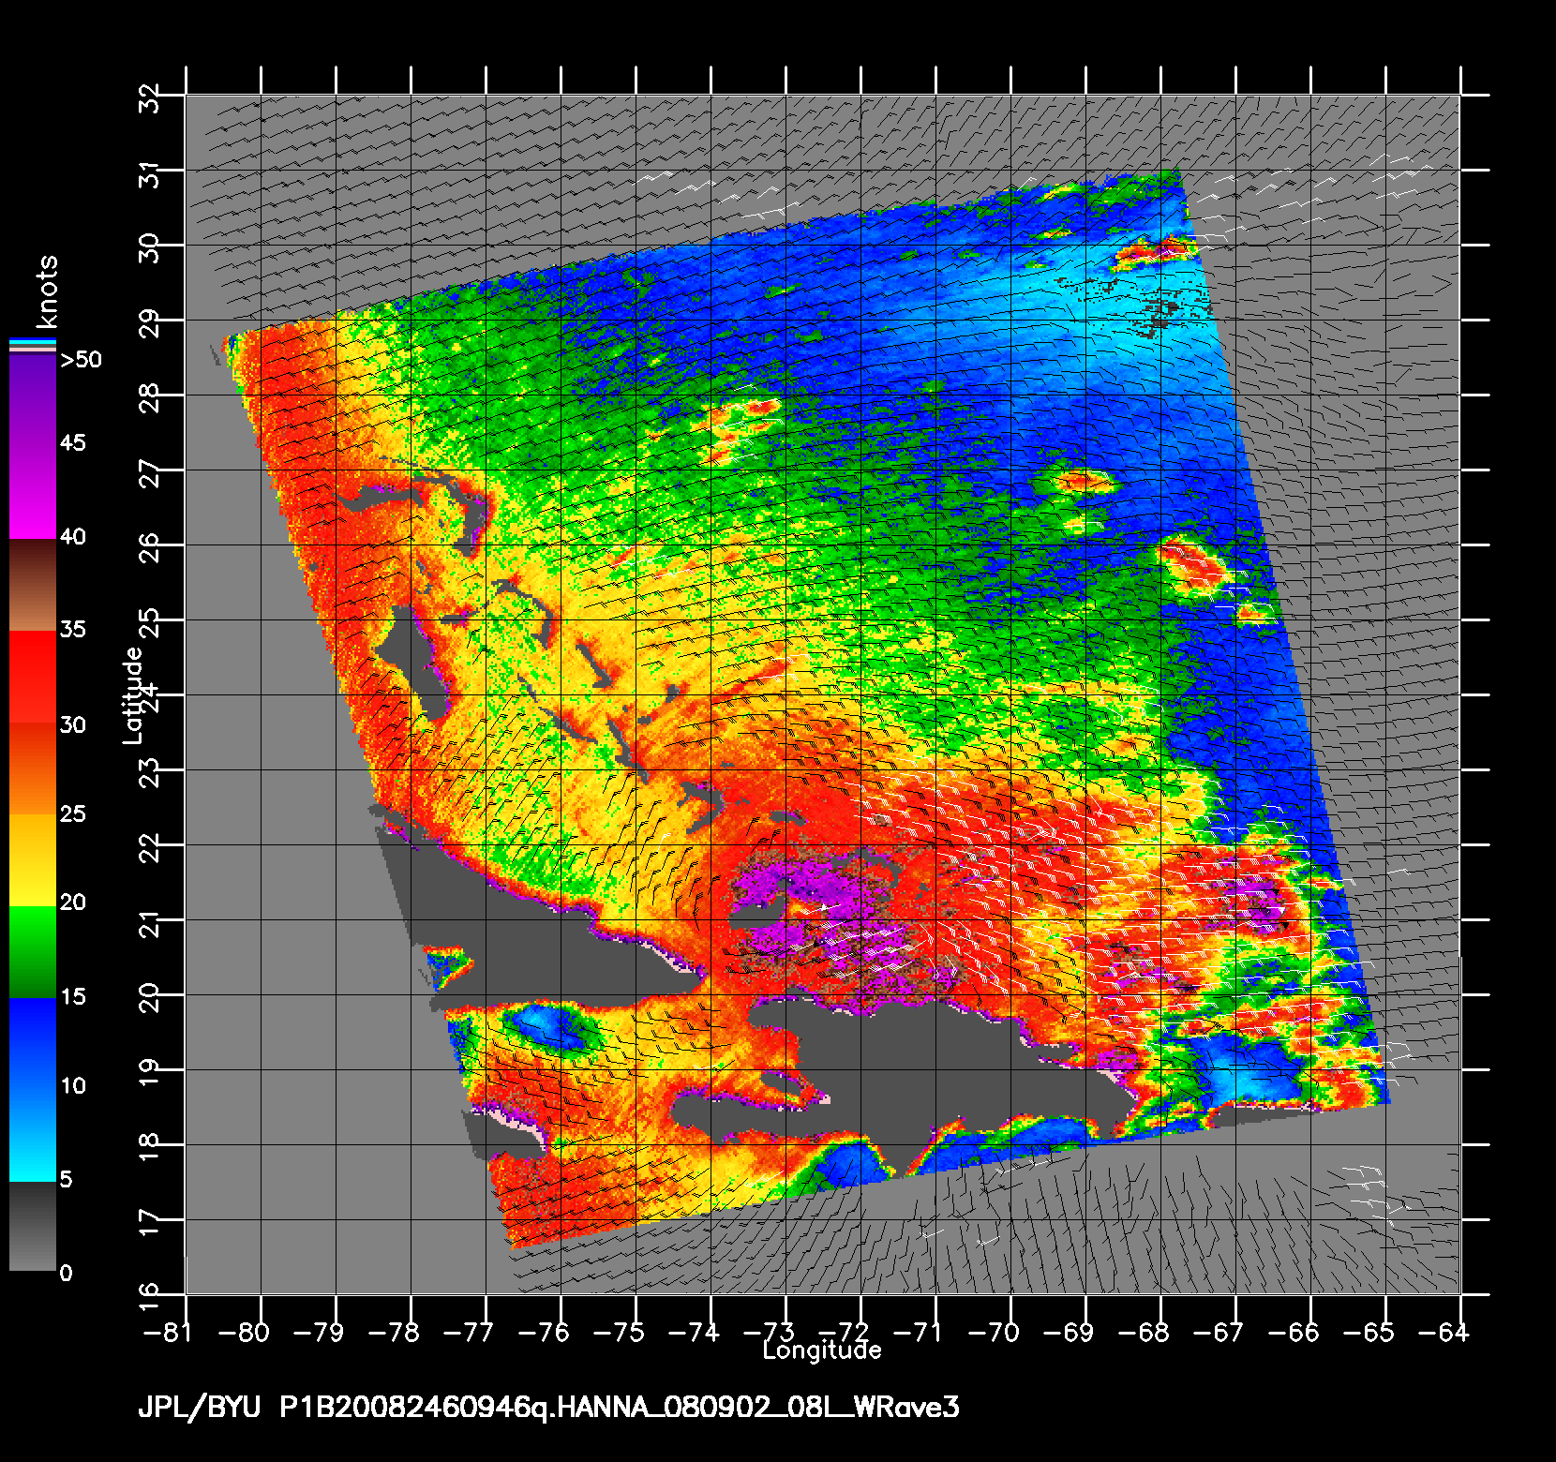Click the bright red 30–35 knots colorbar segment
Image resolution: width=1556 pixels, height=1462 pixels.
[33, 677]
